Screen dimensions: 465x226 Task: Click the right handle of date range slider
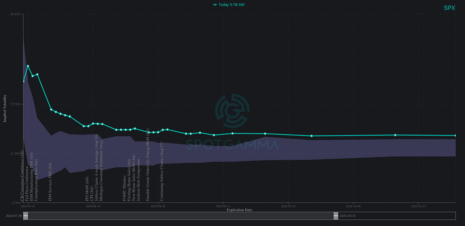click(336, 216)
